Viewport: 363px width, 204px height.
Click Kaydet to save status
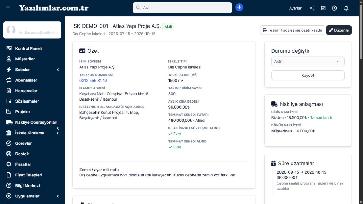point(308,75)
